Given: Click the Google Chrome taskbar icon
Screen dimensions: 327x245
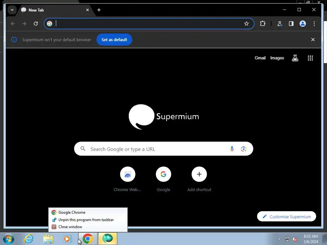Looking at the screenshot, I should point(88,239).
